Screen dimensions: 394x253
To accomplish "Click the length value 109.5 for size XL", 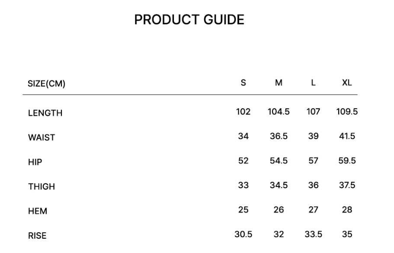I will point(347,112).
